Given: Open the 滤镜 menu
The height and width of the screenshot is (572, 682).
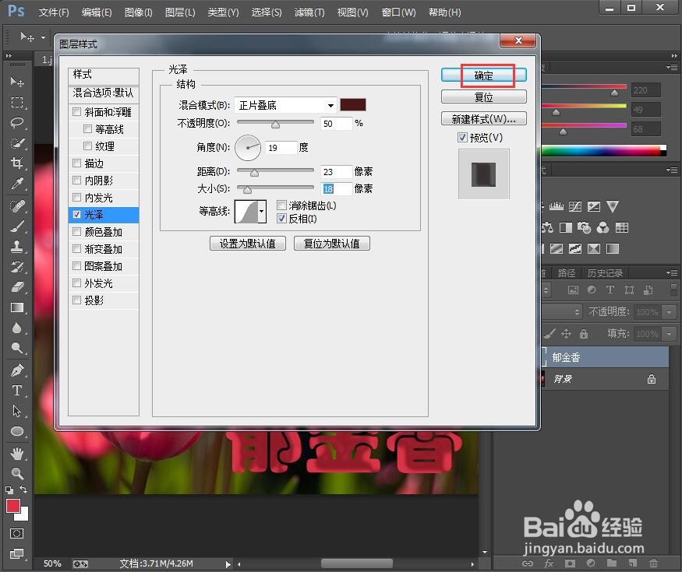Looking at the screenshot, I should 309,12.
